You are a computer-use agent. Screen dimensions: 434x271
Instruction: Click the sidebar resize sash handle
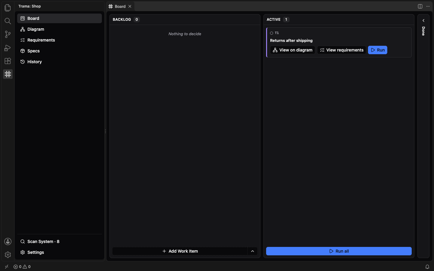click(105, 131)
